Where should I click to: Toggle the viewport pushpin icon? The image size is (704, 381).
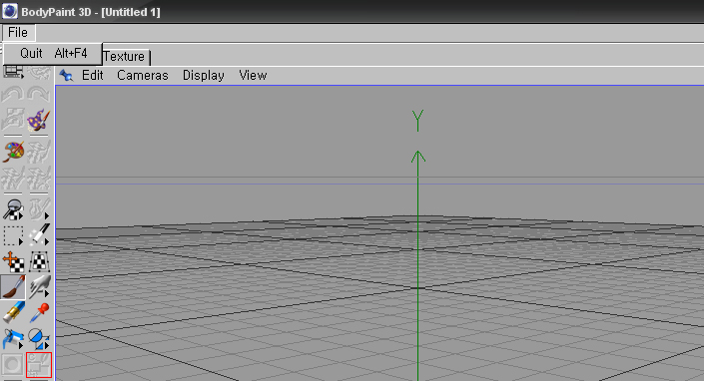pos(66,76)
